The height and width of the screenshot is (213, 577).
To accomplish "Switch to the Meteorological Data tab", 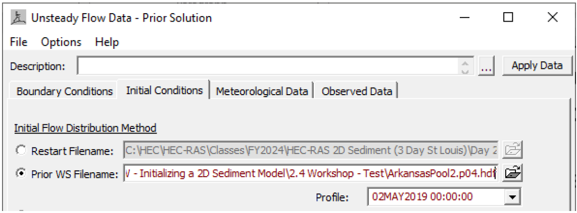I will point(262,91).
